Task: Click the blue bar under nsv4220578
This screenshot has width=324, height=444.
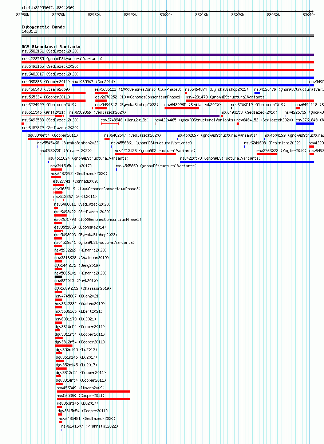Action: coord(247,162)
